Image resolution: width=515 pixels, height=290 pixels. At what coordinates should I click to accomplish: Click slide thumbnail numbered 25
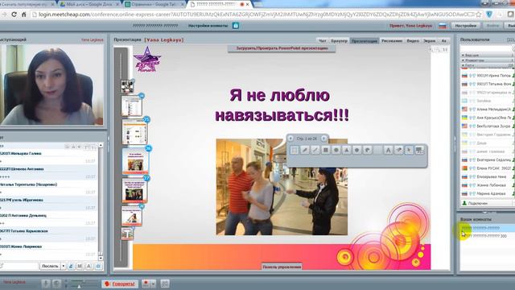pos(135,132)
